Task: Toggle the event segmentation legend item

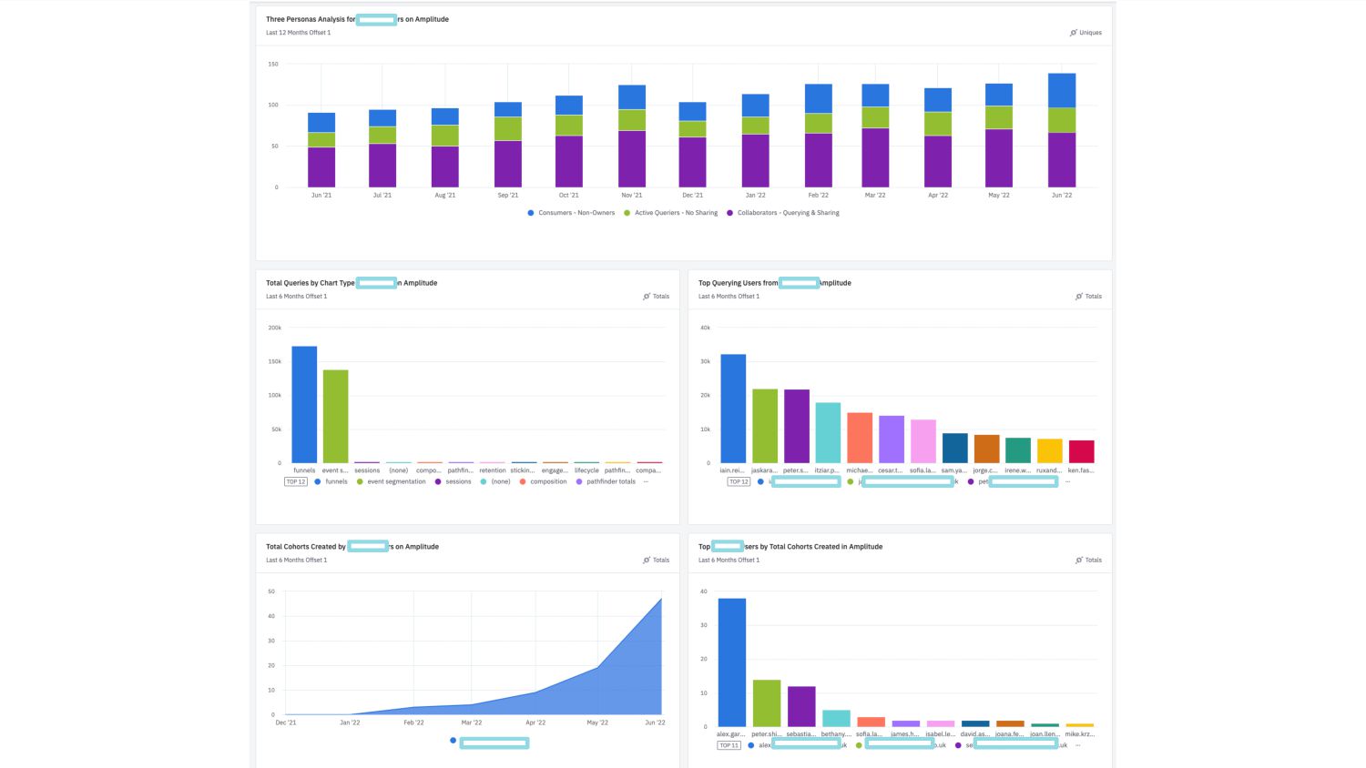Action: [391, 481]
